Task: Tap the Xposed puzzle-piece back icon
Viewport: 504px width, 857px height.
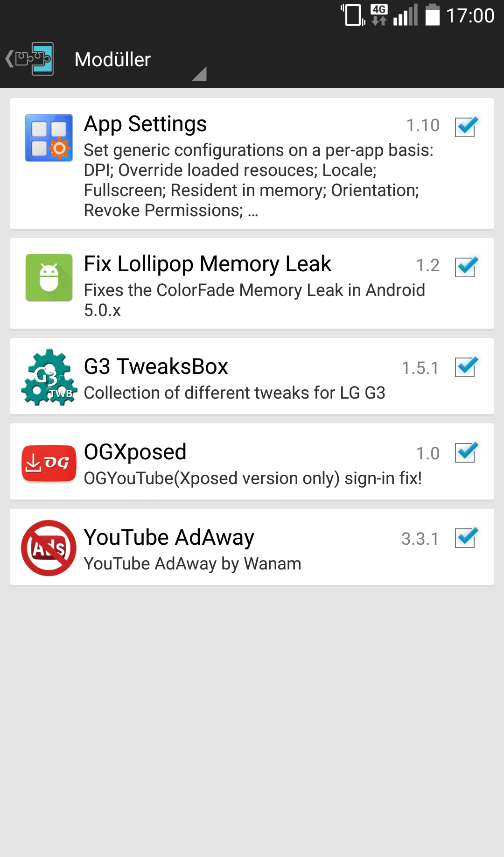Action: [x=30, y=59]
